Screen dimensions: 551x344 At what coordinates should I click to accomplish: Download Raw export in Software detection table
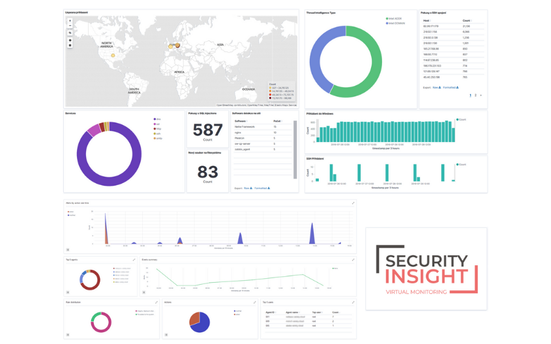248,188
